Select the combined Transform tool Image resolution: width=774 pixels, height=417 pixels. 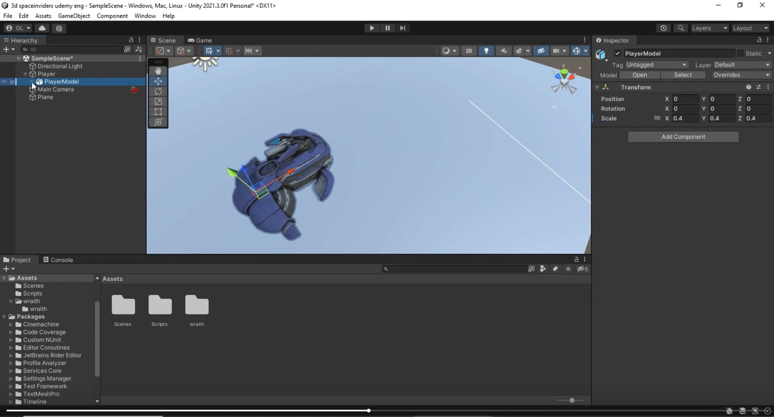158,122
